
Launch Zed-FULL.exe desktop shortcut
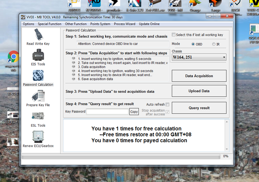[155, 6]
